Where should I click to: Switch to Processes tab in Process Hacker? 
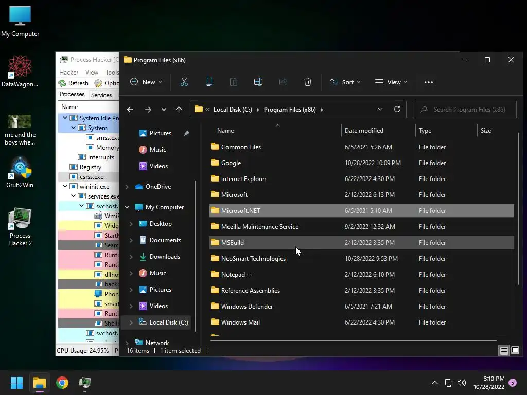(72, 95)
